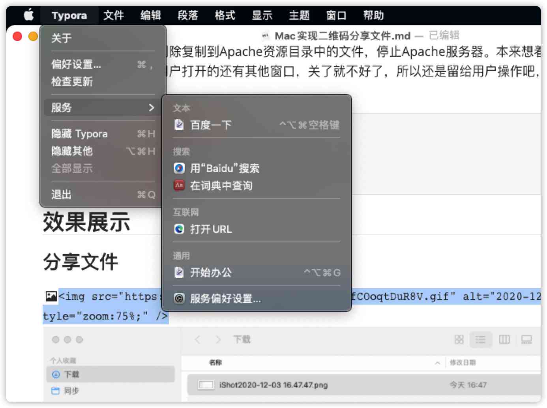Select 打开 URL service
The image size is (547, 408).
257,229
